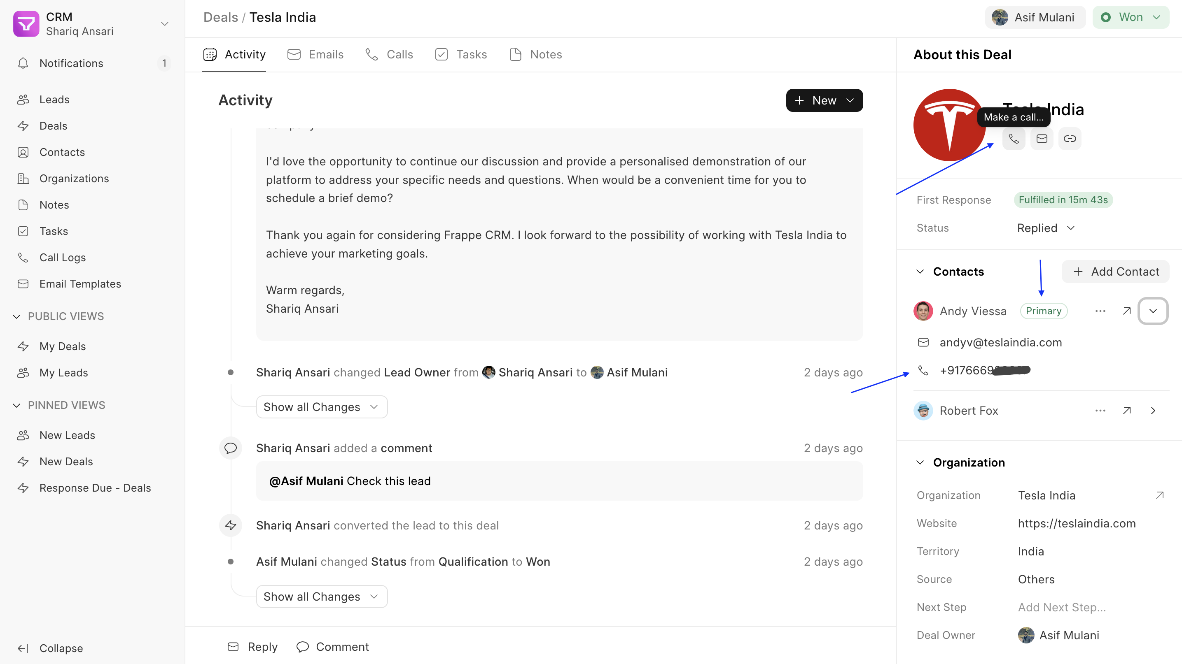Open Andy Viessa contact page arrow
Screen dimensions: 1182x664
click(x=1126, y=311)
